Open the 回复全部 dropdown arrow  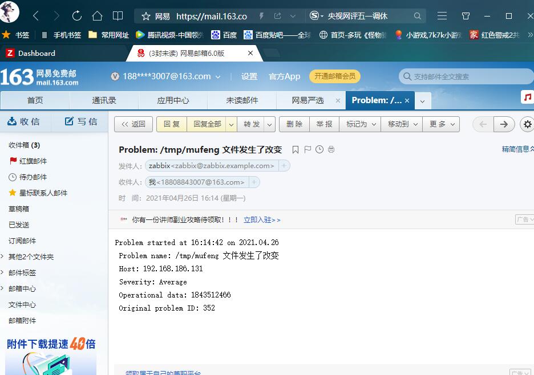[231, 125]
